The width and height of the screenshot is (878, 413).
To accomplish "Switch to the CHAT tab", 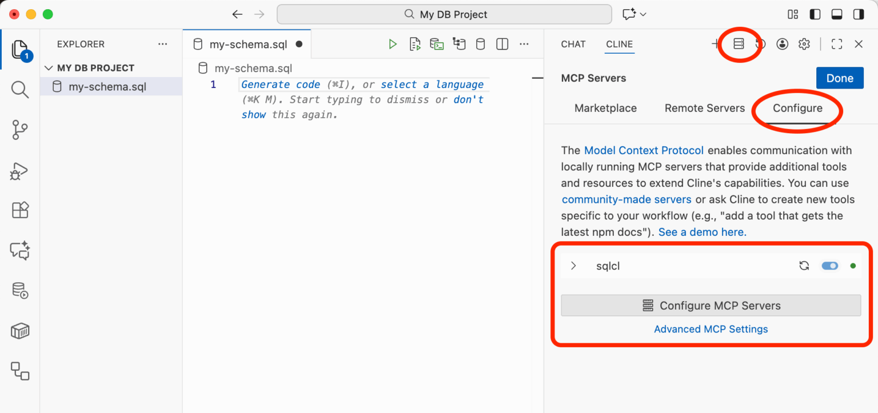I will [x=573, y=44].
